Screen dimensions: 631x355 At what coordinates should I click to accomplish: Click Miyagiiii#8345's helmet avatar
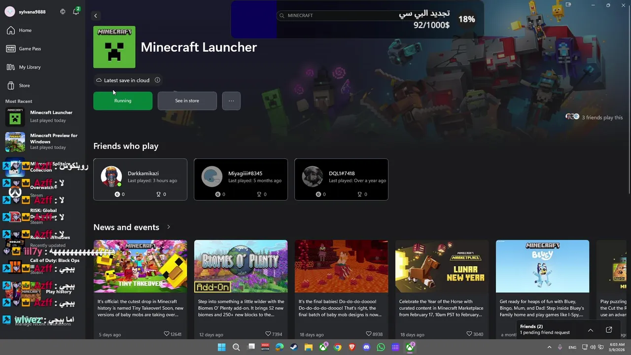(x=212, y=177)
